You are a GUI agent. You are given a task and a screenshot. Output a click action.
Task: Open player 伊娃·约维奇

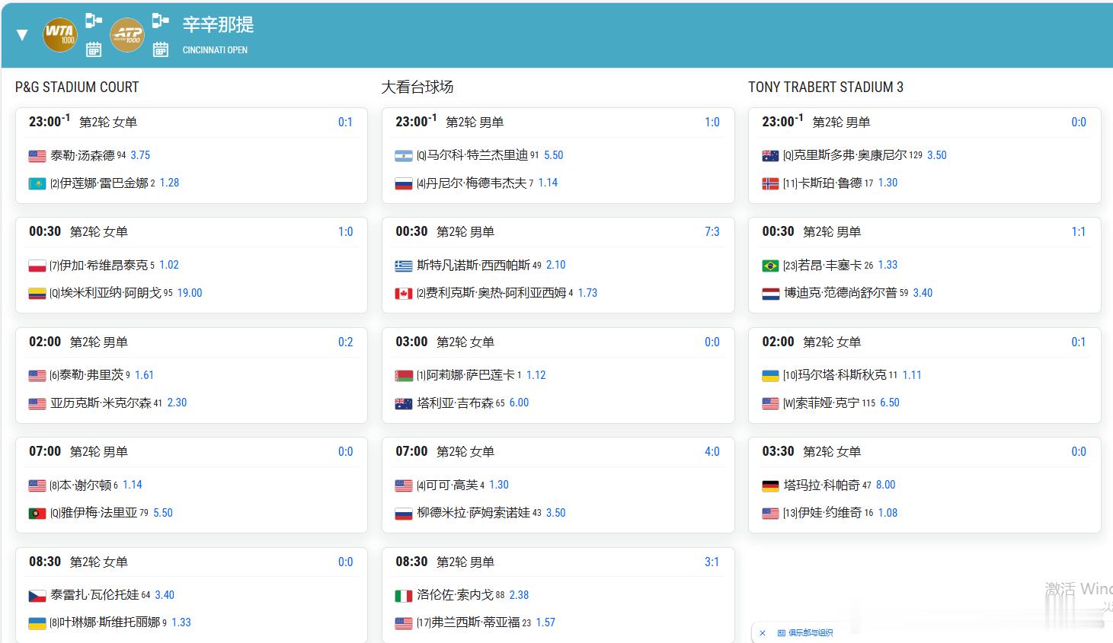click(x=830, y=513)
